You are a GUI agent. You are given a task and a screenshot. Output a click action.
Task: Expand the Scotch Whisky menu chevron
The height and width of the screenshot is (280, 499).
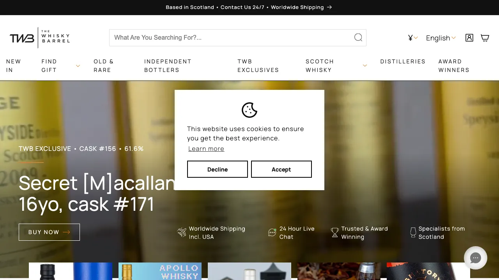click(x=365, y=66)
